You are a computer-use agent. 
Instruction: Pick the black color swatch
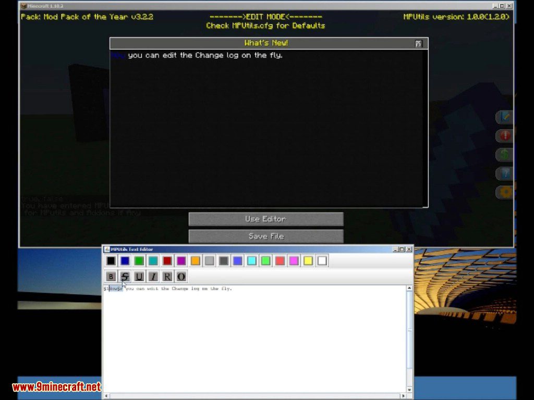pyautogui.click(x=111, y=261)
